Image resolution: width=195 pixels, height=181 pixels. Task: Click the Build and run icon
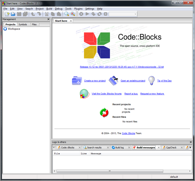click(x=94, y=14)
